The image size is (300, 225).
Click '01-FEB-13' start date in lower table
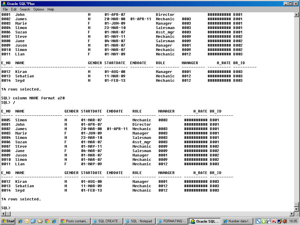point(91,190)
